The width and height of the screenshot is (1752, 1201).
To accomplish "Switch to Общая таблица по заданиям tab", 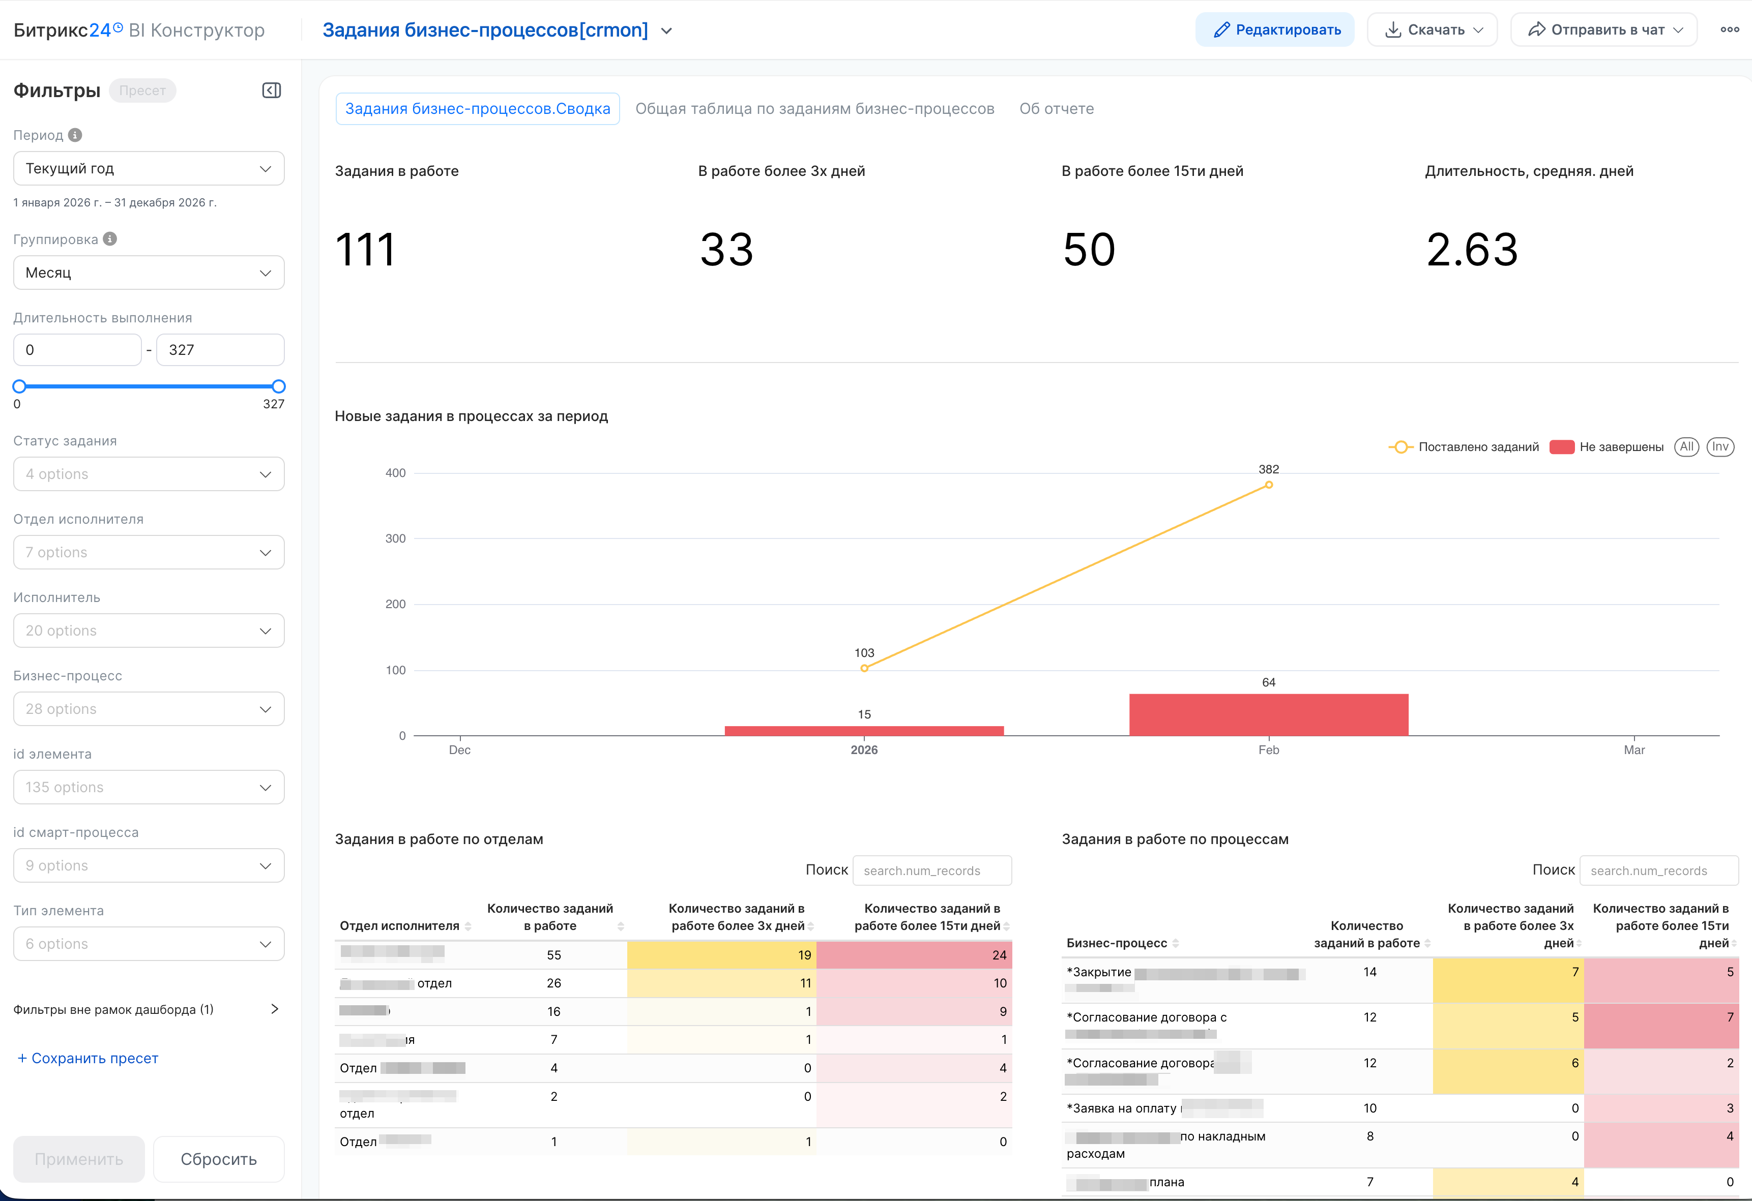I will pos(814,108).
